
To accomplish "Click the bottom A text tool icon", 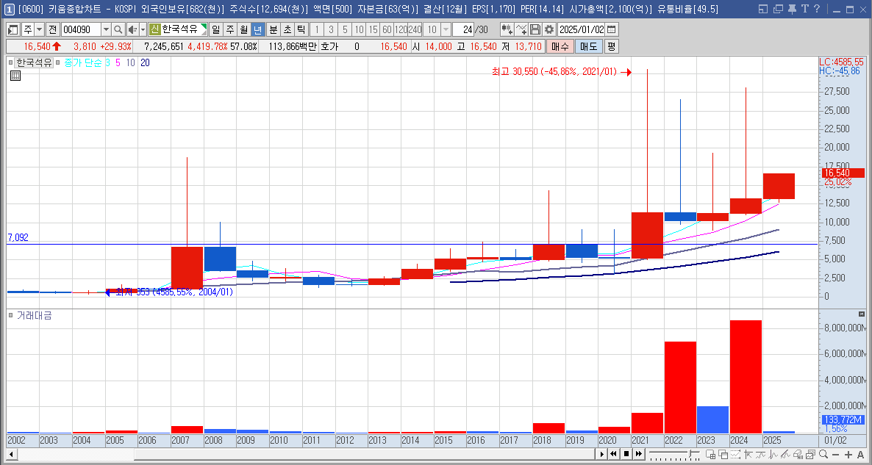I will [860, 455].
